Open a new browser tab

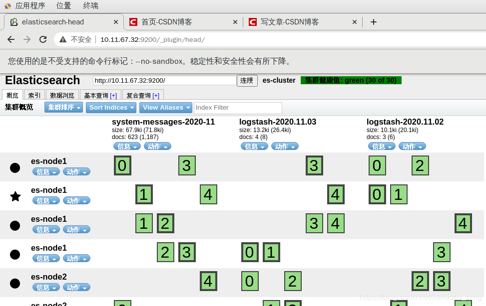click(x=374, y=22)
